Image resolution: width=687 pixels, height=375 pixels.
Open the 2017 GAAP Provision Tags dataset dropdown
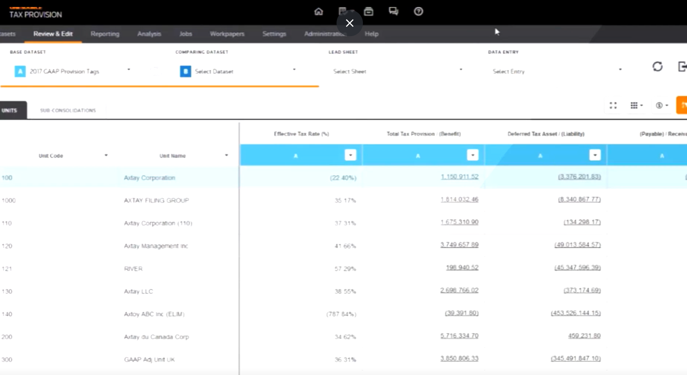(129, 70)
